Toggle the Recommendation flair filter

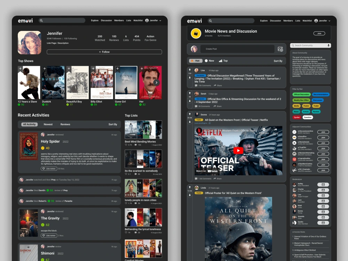pos(321,94)
